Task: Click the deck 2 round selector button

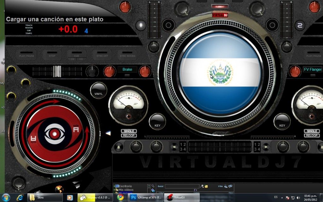Action: click(300, 26)
